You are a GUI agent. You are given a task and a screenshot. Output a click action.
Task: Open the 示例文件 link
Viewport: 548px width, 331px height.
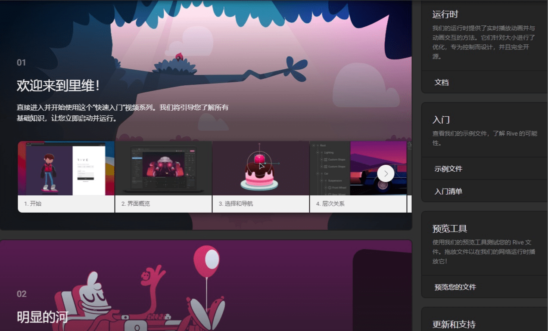(x=448, y=169)
